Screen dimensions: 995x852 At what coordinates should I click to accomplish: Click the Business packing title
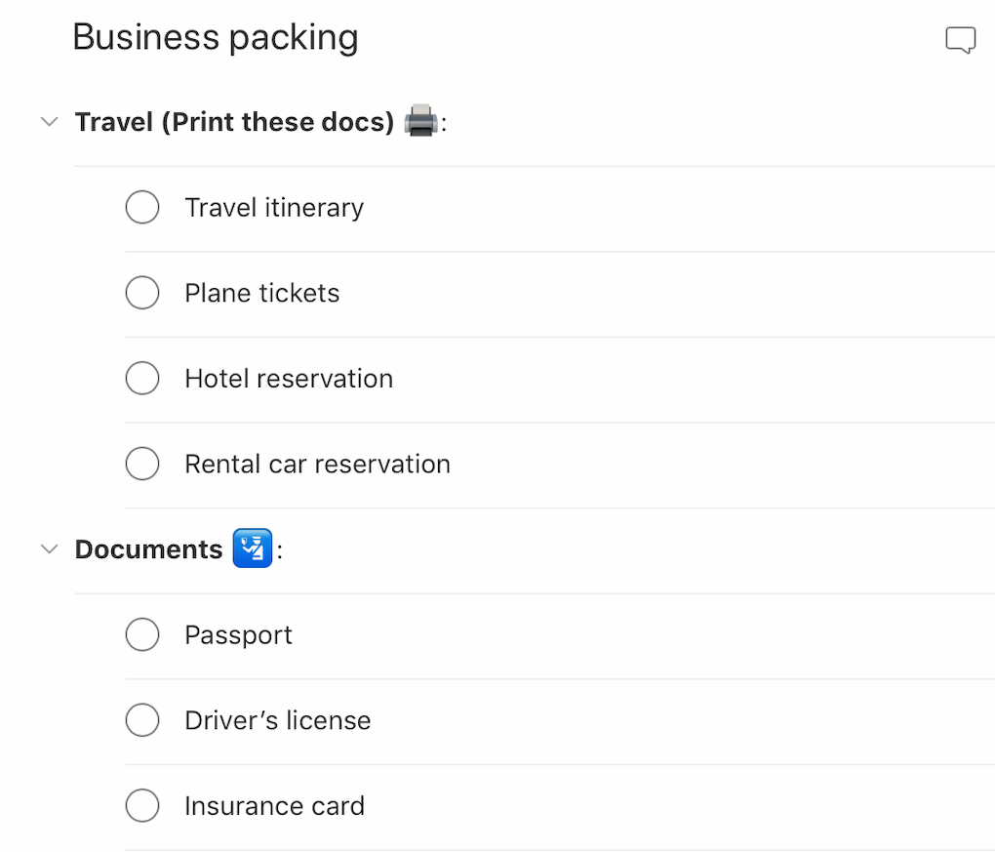(x=216, y=37)
